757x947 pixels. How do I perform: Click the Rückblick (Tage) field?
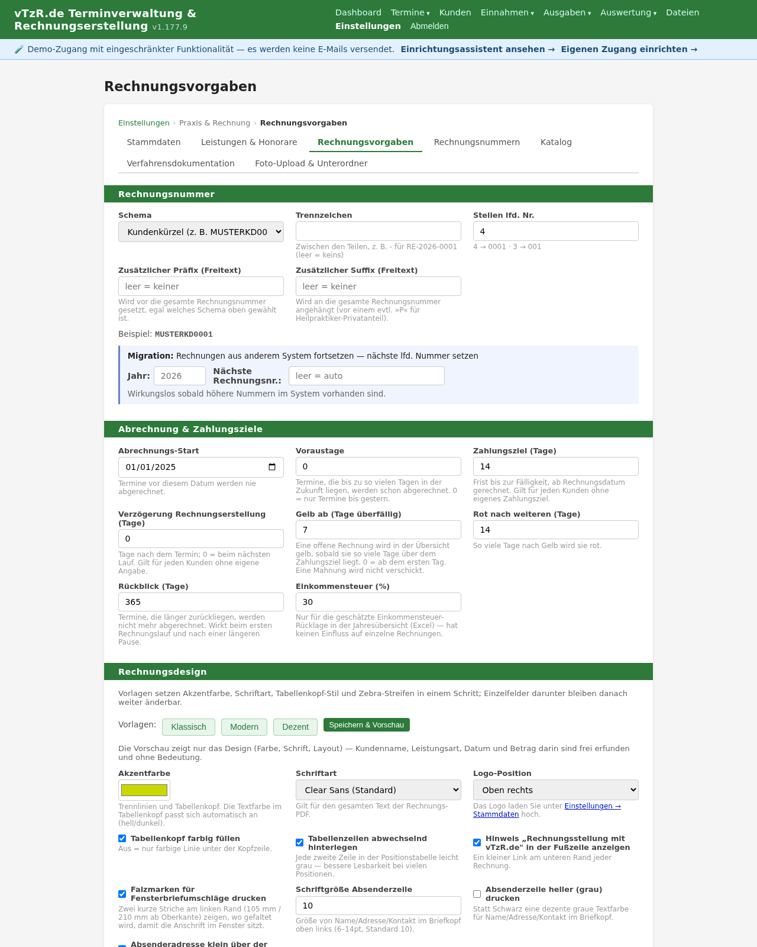(x=201, y=602)
